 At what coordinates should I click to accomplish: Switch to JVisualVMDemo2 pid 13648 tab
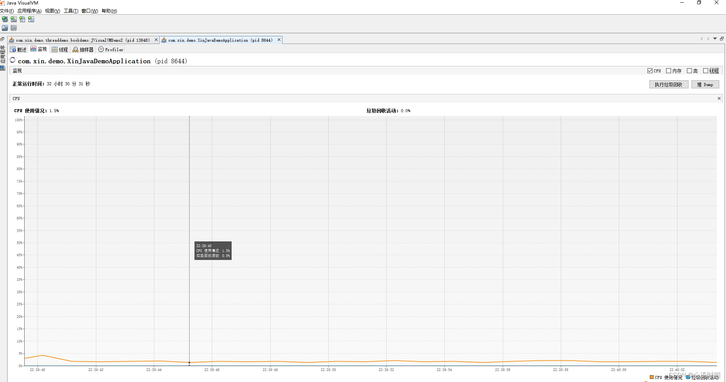pos(83,40)
